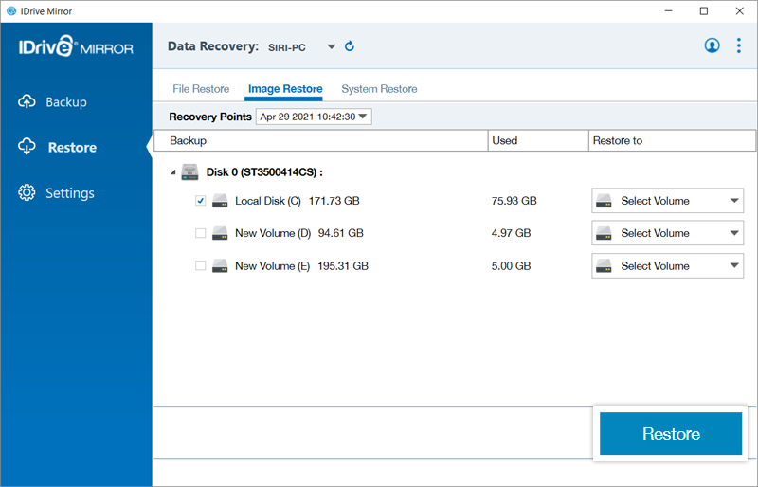Open Select Volume dropdown for New Volume (E)
The image size is (758, 487).
click(668, 265)
